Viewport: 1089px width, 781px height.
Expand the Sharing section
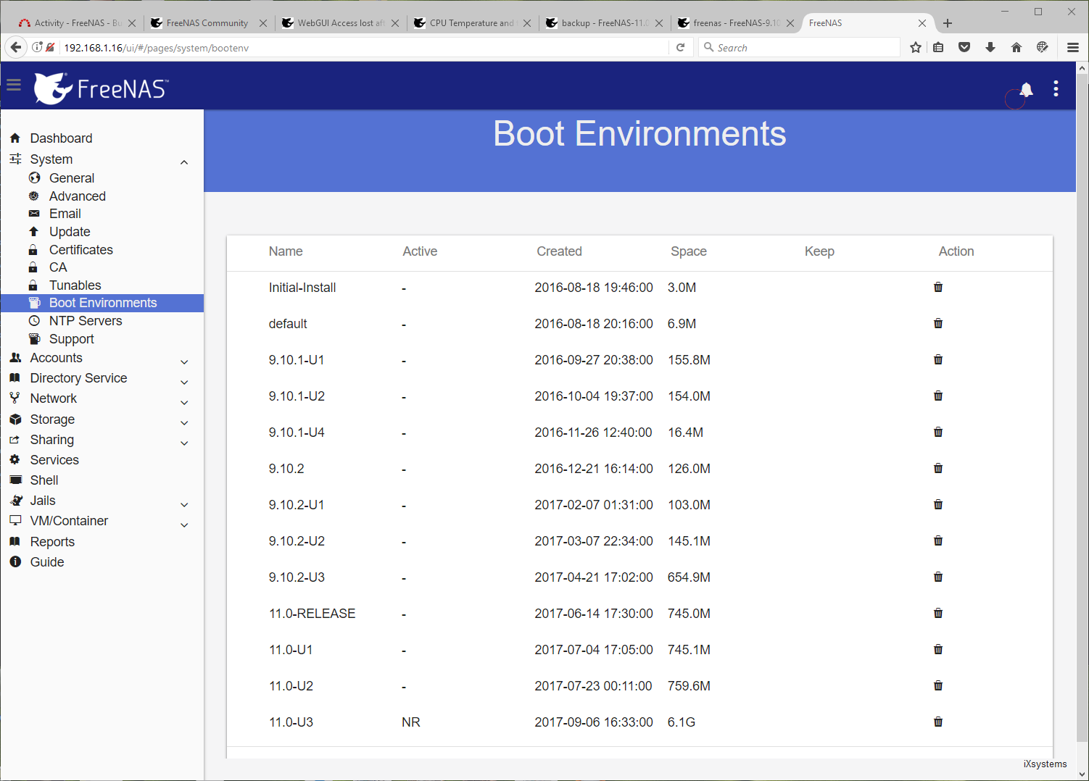[184, 443]
